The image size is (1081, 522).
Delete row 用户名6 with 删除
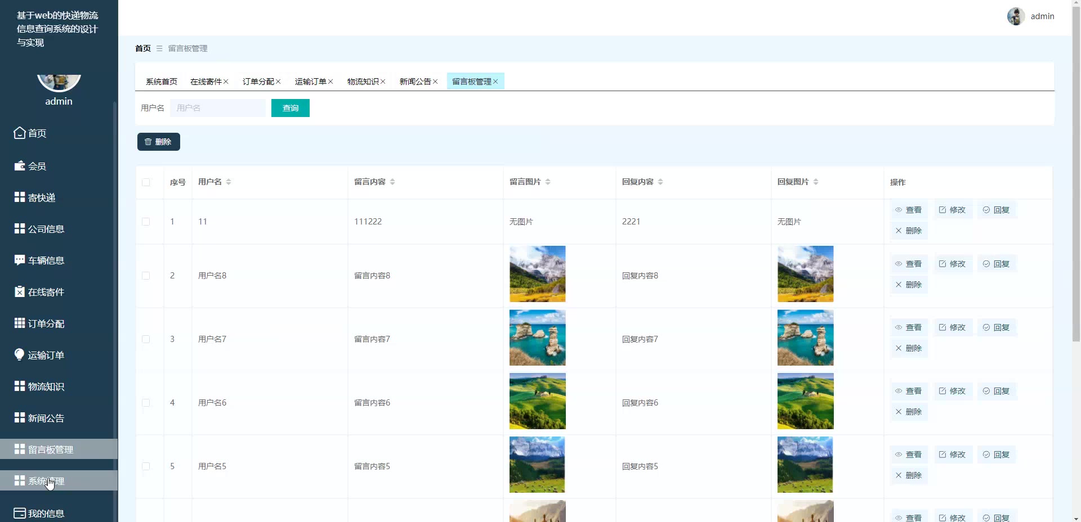coord(909,412)
